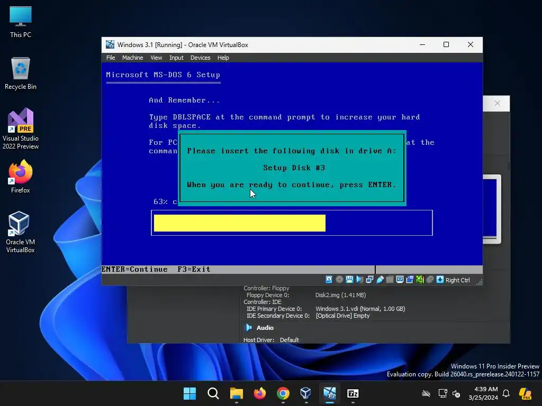Click the display settings indicator in VM status bar
The image size is (542, 406).
400,280
